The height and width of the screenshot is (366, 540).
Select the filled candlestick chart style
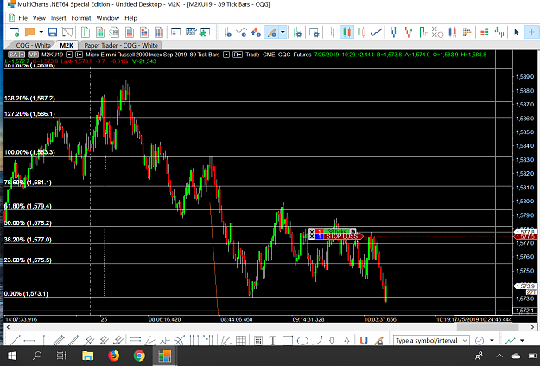[346, 32]
